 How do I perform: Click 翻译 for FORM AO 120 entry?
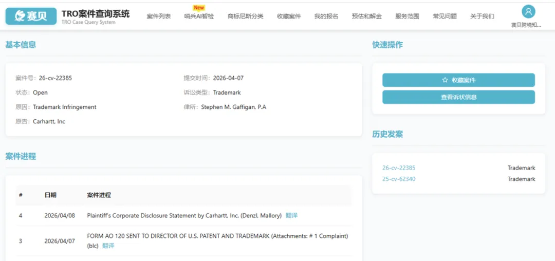click(x=108, y=246)
